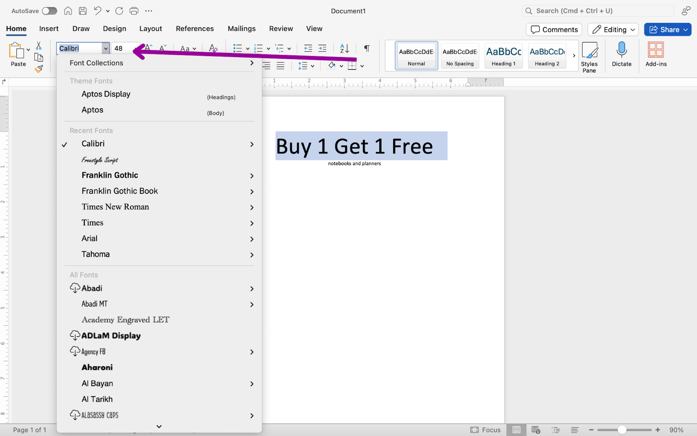Click the Dictate microphone icon
The width and height of the screenshot is (697, 436).
tap(622, 54)
